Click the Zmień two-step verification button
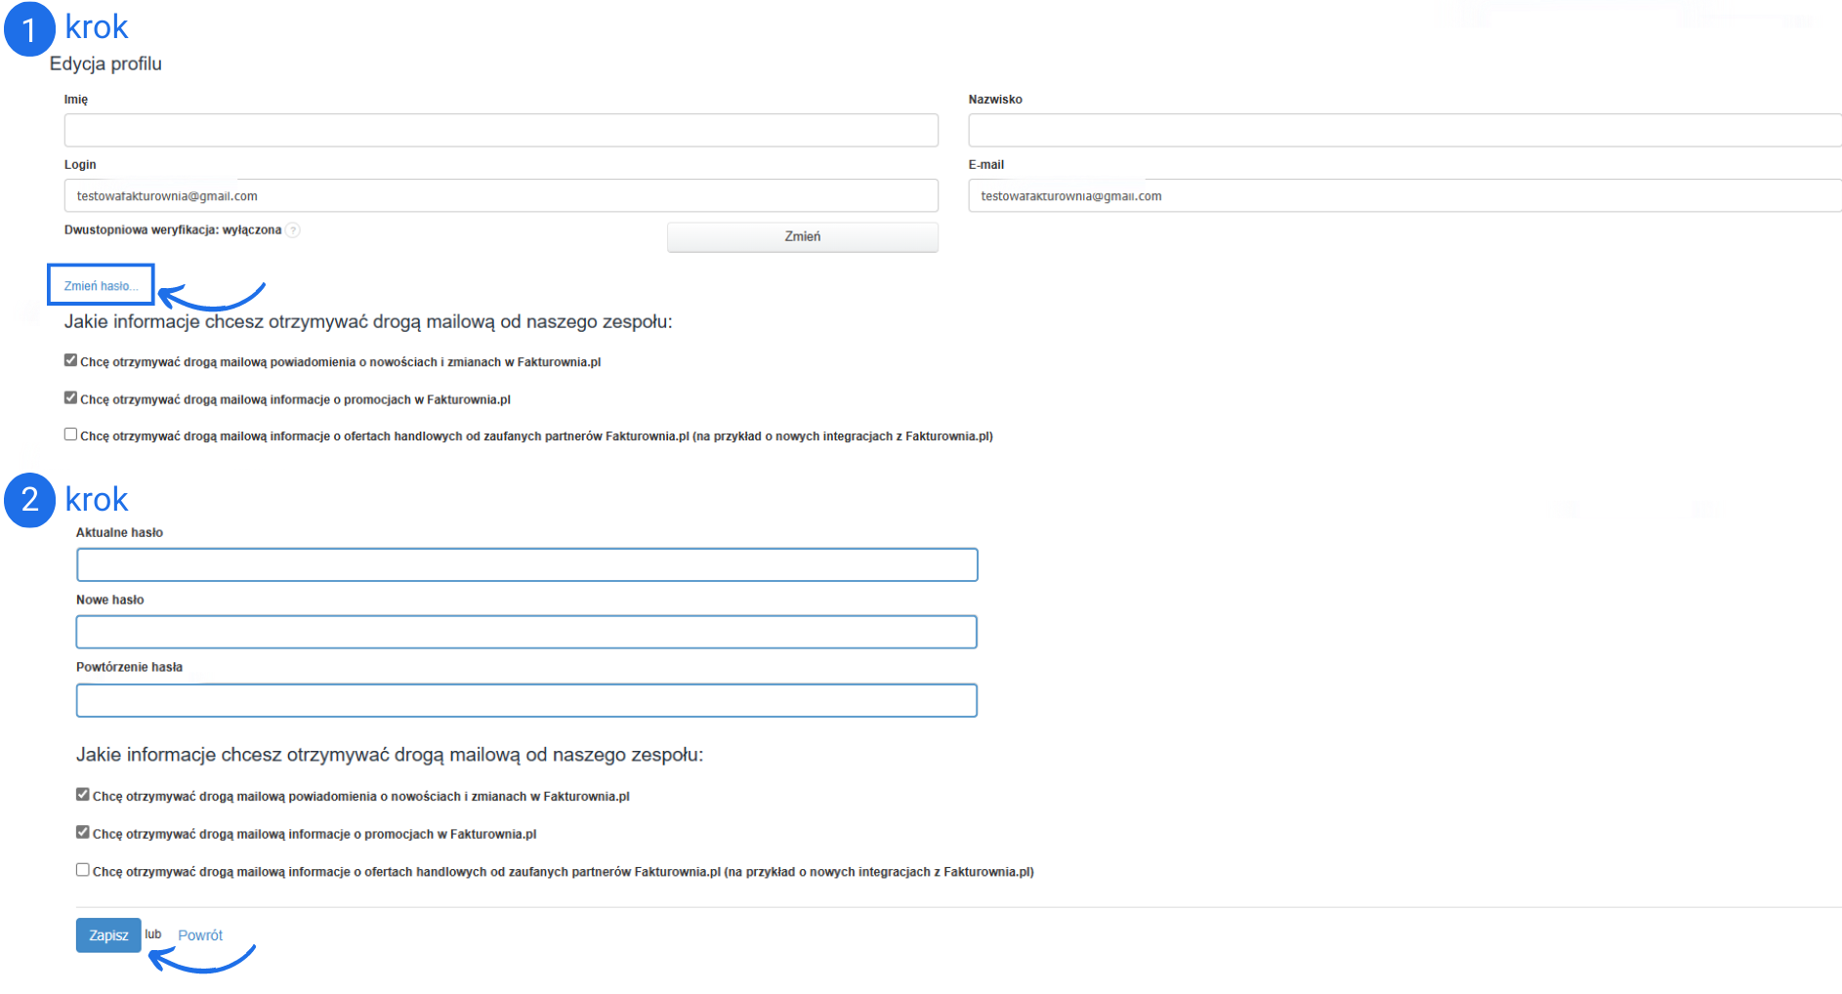This screenshot has width=1842, height=994. tap(802, 237)
